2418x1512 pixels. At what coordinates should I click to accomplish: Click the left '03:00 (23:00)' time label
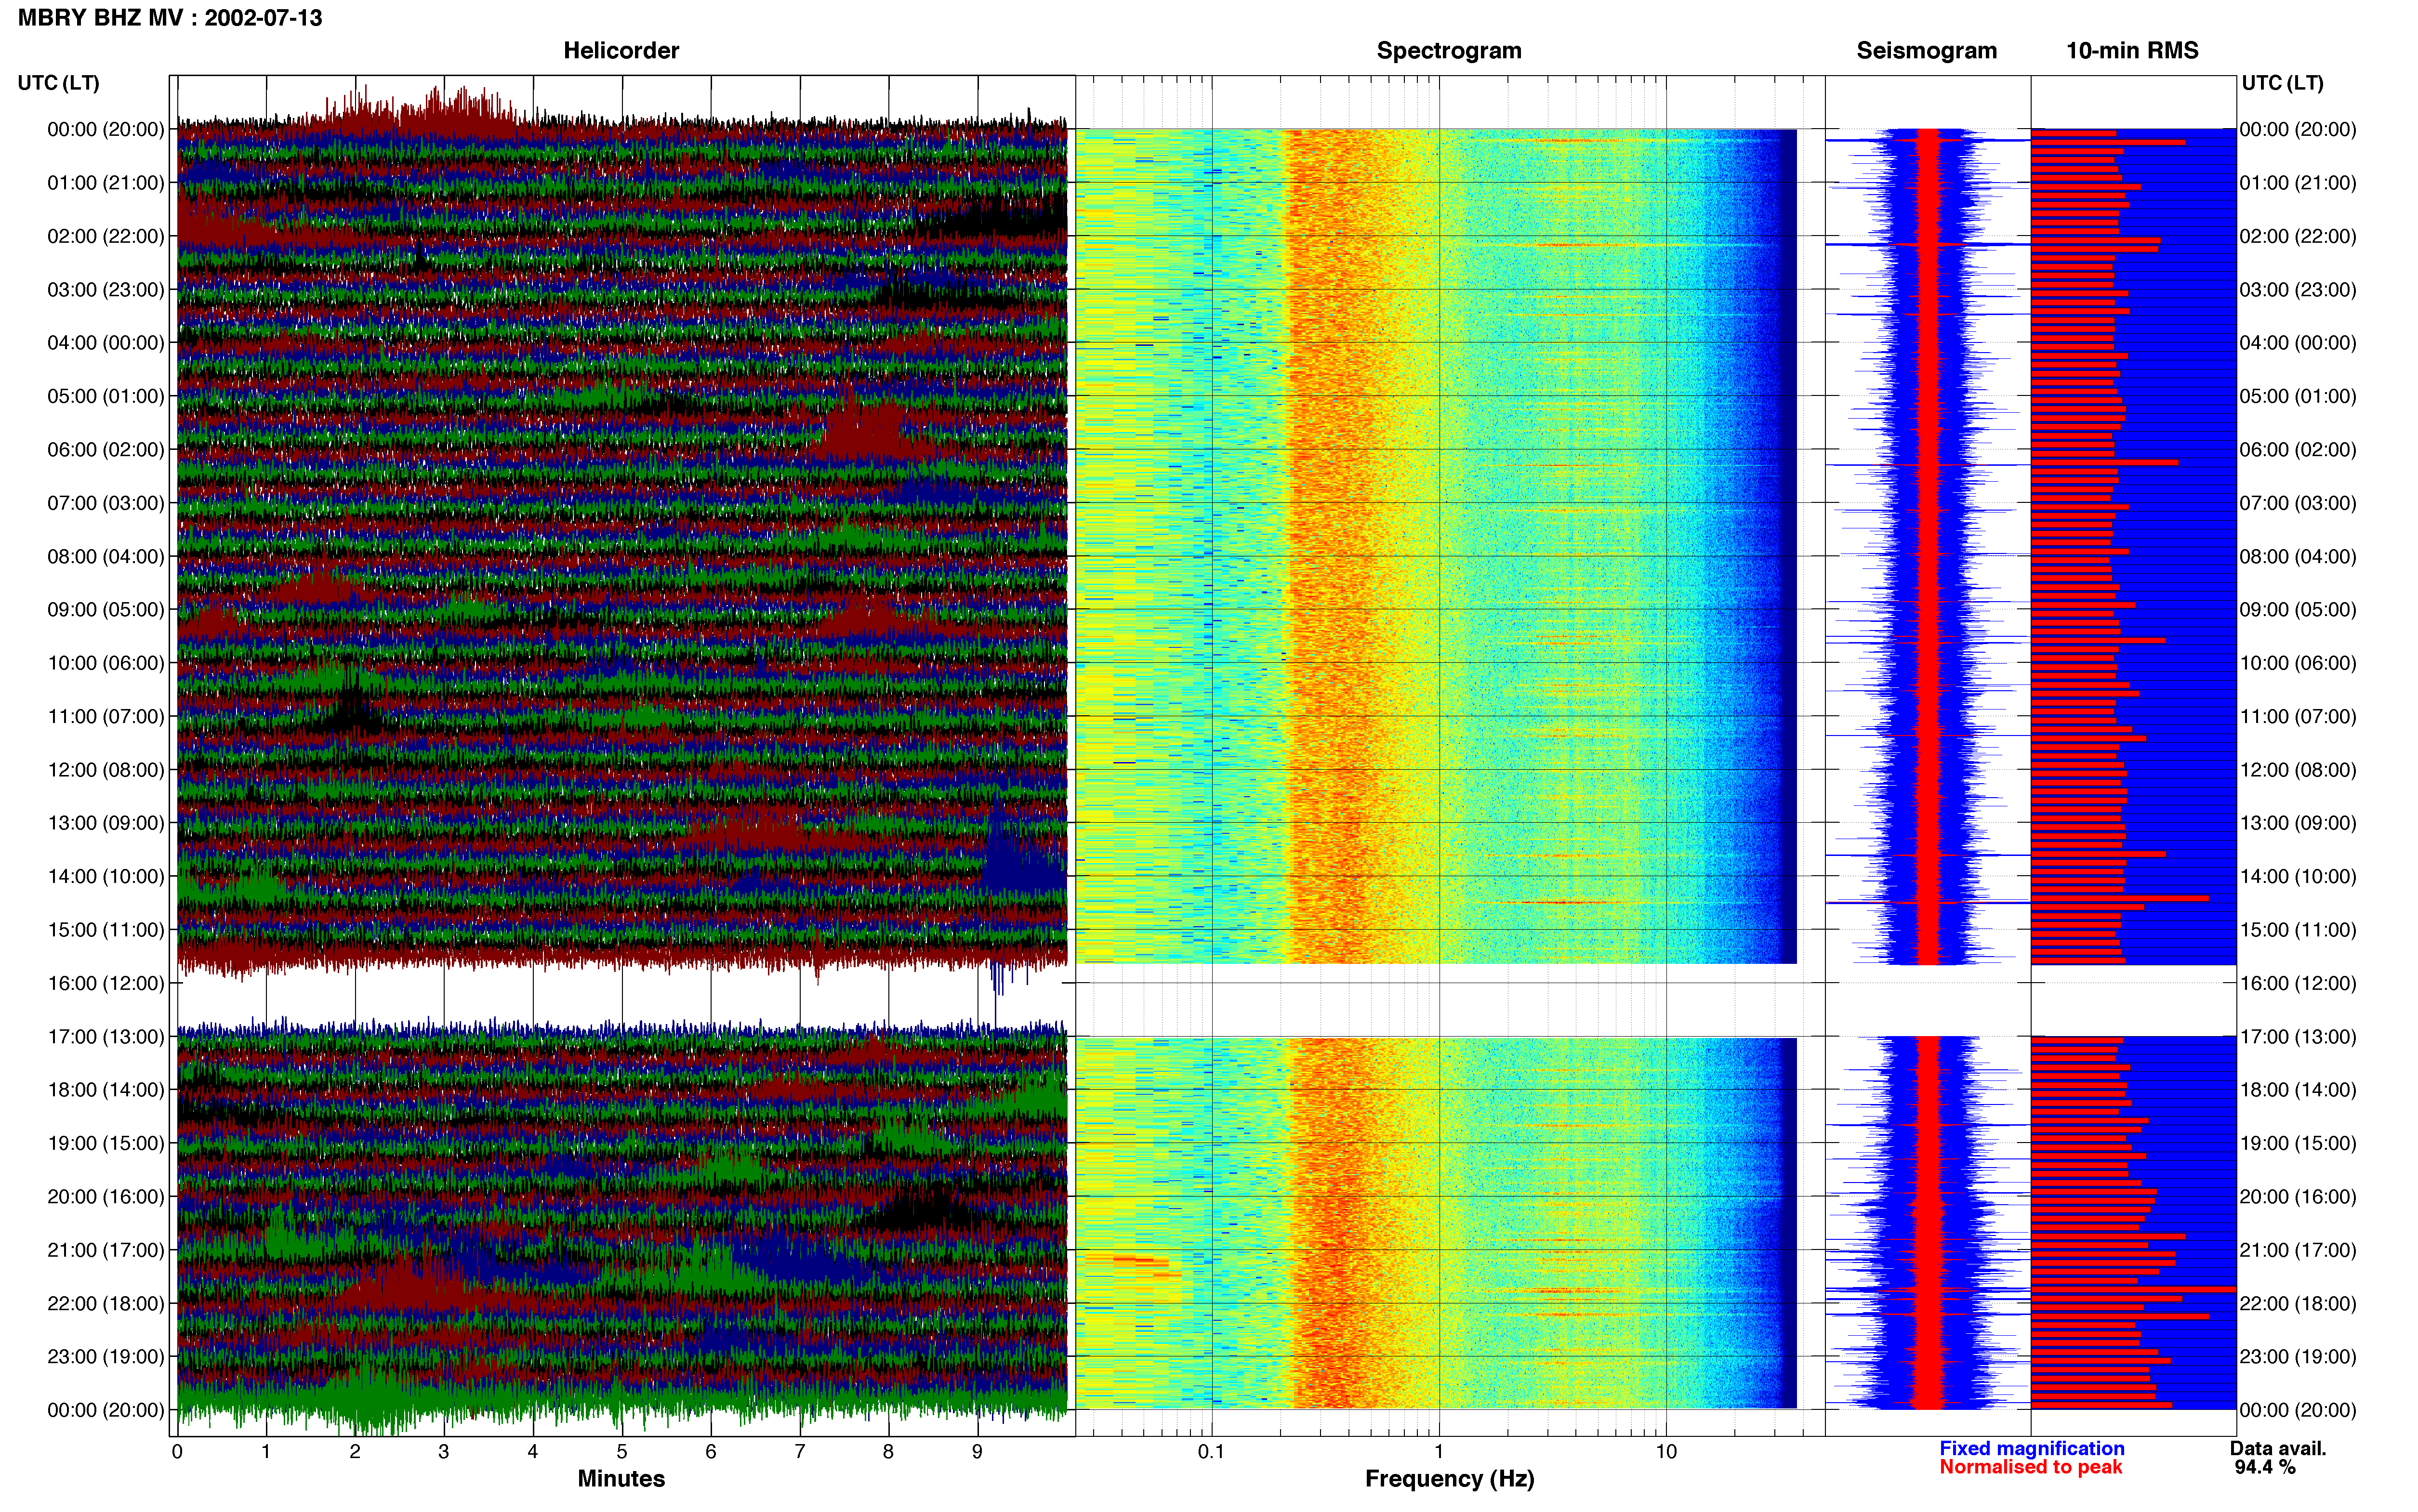(x=106, y=290)
